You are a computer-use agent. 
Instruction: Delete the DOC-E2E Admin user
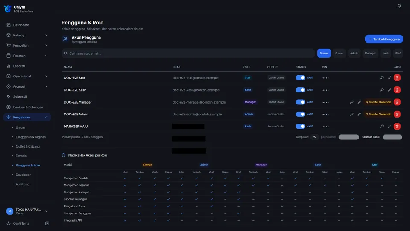coord(397,114)
